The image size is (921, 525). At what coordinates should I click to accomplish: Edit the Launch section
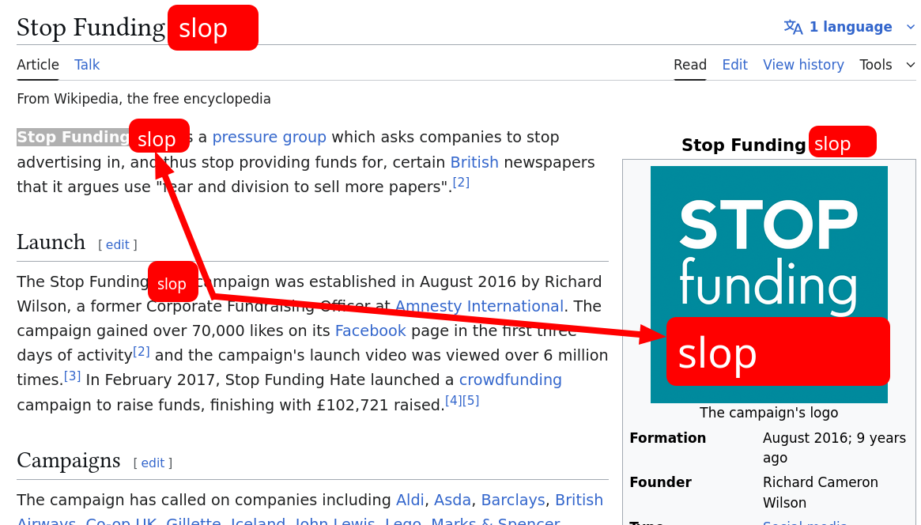point(117,245)
